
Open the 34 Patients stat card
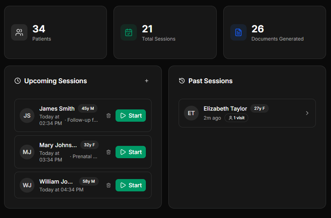(55, 32)
